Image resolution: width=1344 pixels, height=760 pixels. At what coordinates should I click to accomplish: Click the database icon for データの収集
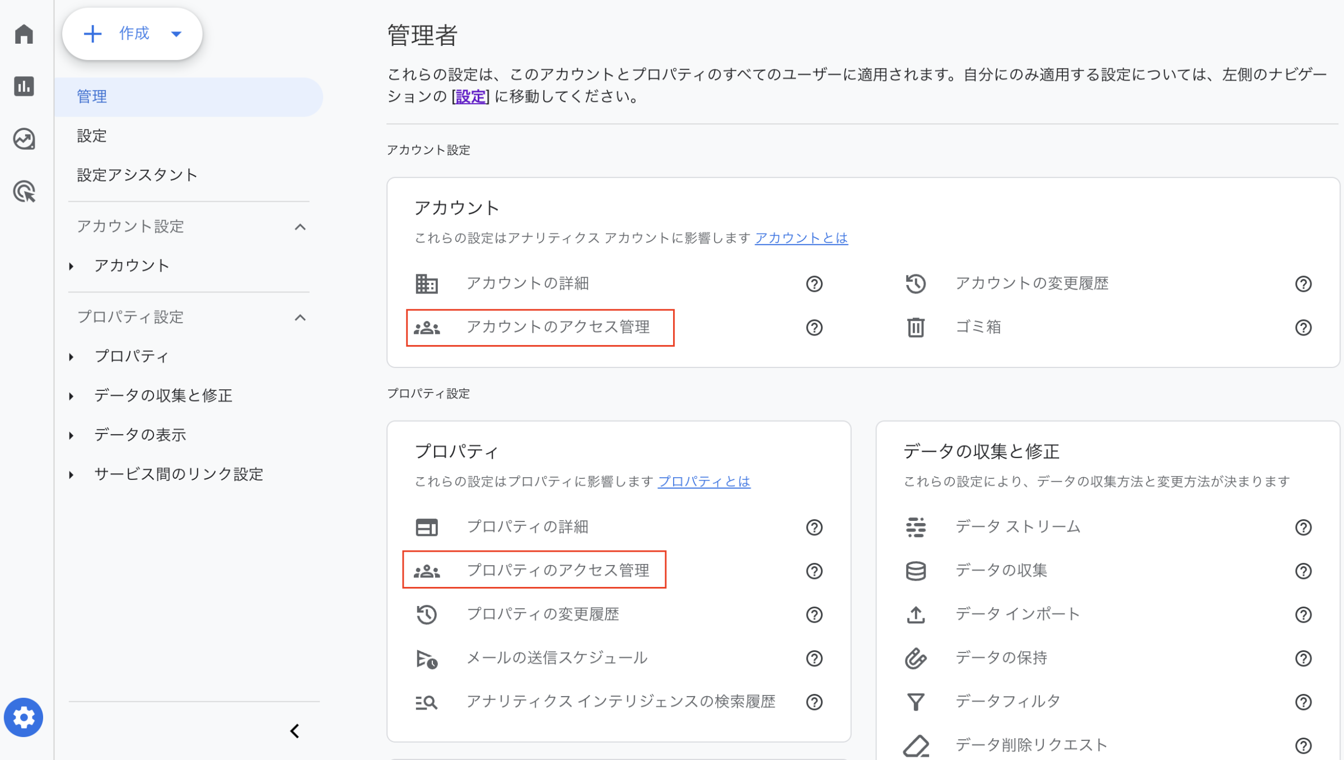[x=916, y=571]
